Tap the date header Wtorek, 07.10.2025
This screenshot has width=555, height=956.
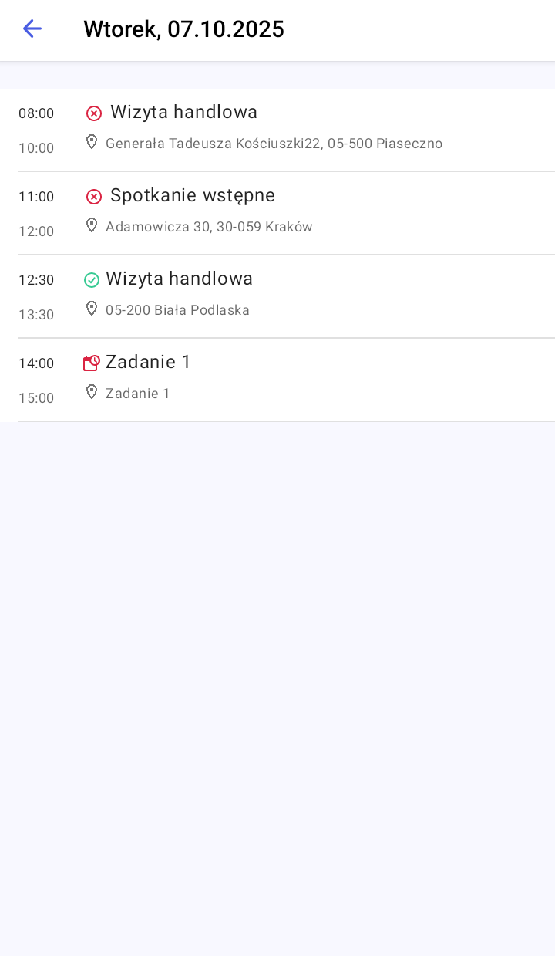(183, 29)
